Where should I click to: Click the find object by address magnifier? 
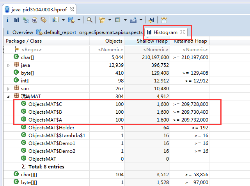pyautogui.click(x=89, y=20)
